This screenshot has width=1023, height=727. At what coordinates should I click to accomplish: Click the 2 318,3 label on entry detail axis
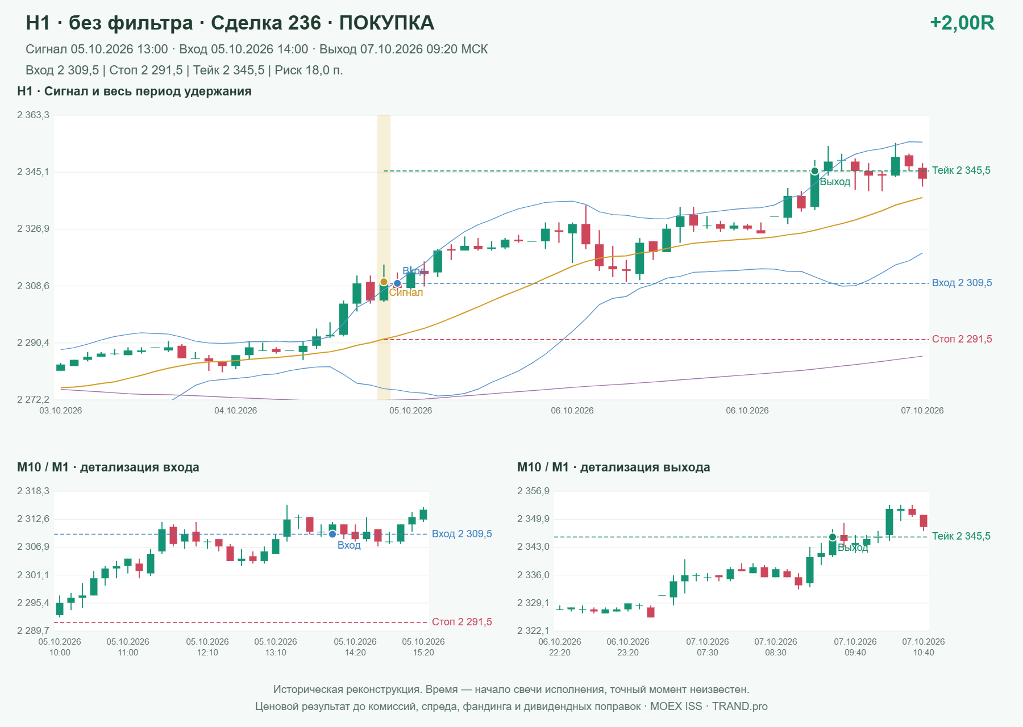tap(33, 491)
